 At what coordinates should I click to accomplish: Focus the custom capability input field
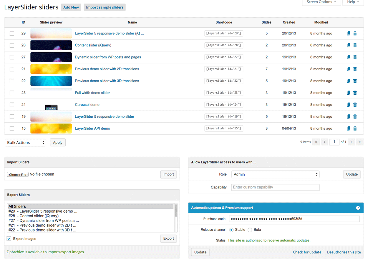[x=275, y=187]
